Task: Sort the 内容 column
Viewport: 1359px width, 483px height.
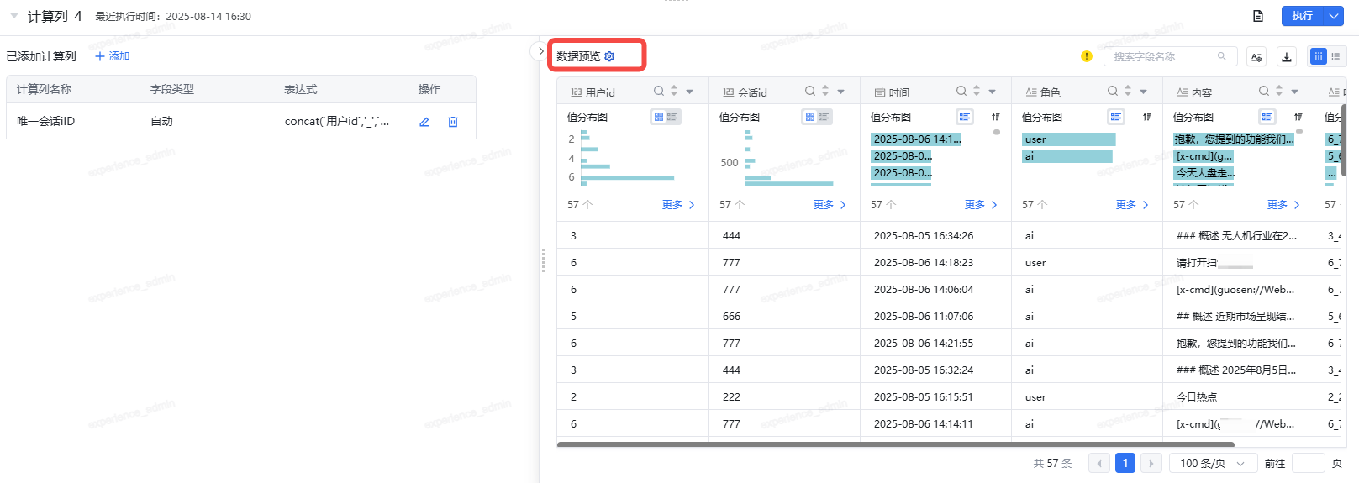Action: click(x=1279, y=91)
